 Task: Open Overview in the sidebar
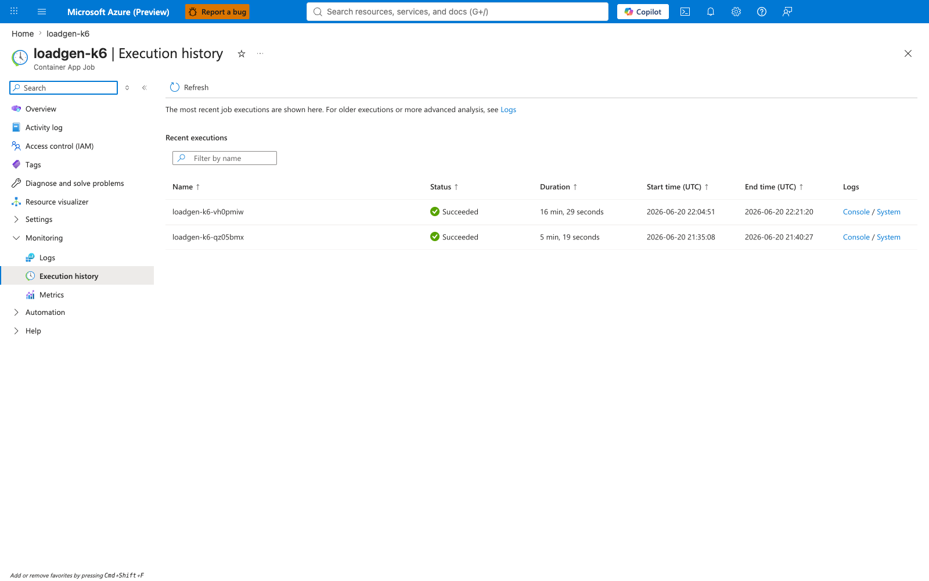click(x=41, y=109)
